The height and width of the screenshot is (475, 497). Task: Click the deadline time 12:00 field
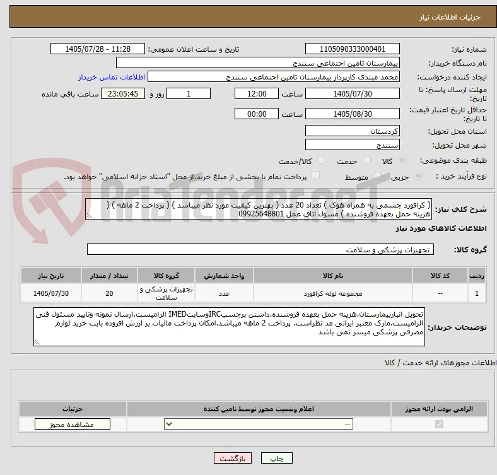(x=257, y=93)
